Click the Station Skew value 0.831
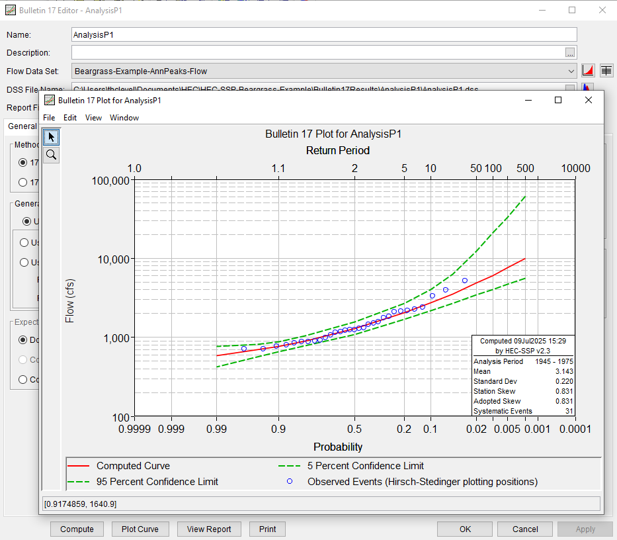617x540 pixels. tap(564, 391)
